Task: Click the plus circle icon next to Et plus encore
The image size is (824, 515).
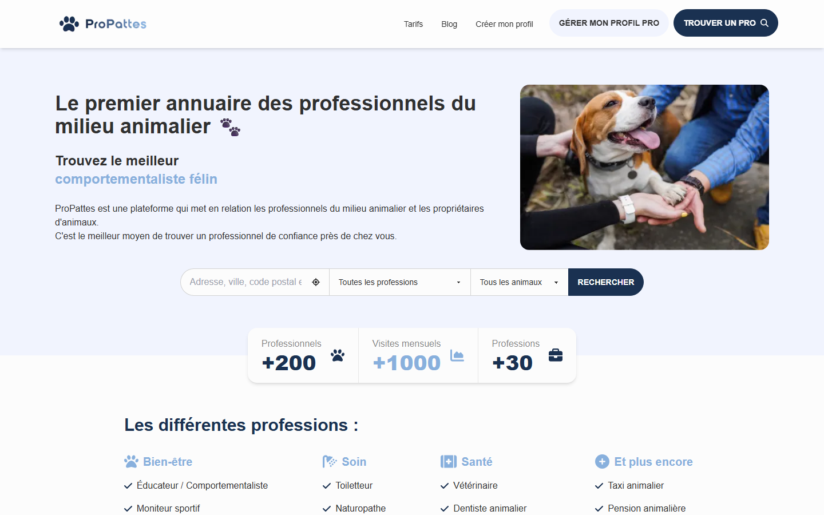Action: (x=602, y=461)
